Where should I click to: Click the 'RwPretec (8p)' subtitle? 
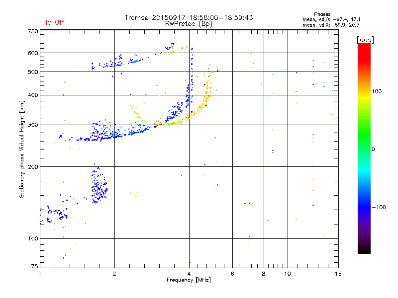[x=189, y=24]
